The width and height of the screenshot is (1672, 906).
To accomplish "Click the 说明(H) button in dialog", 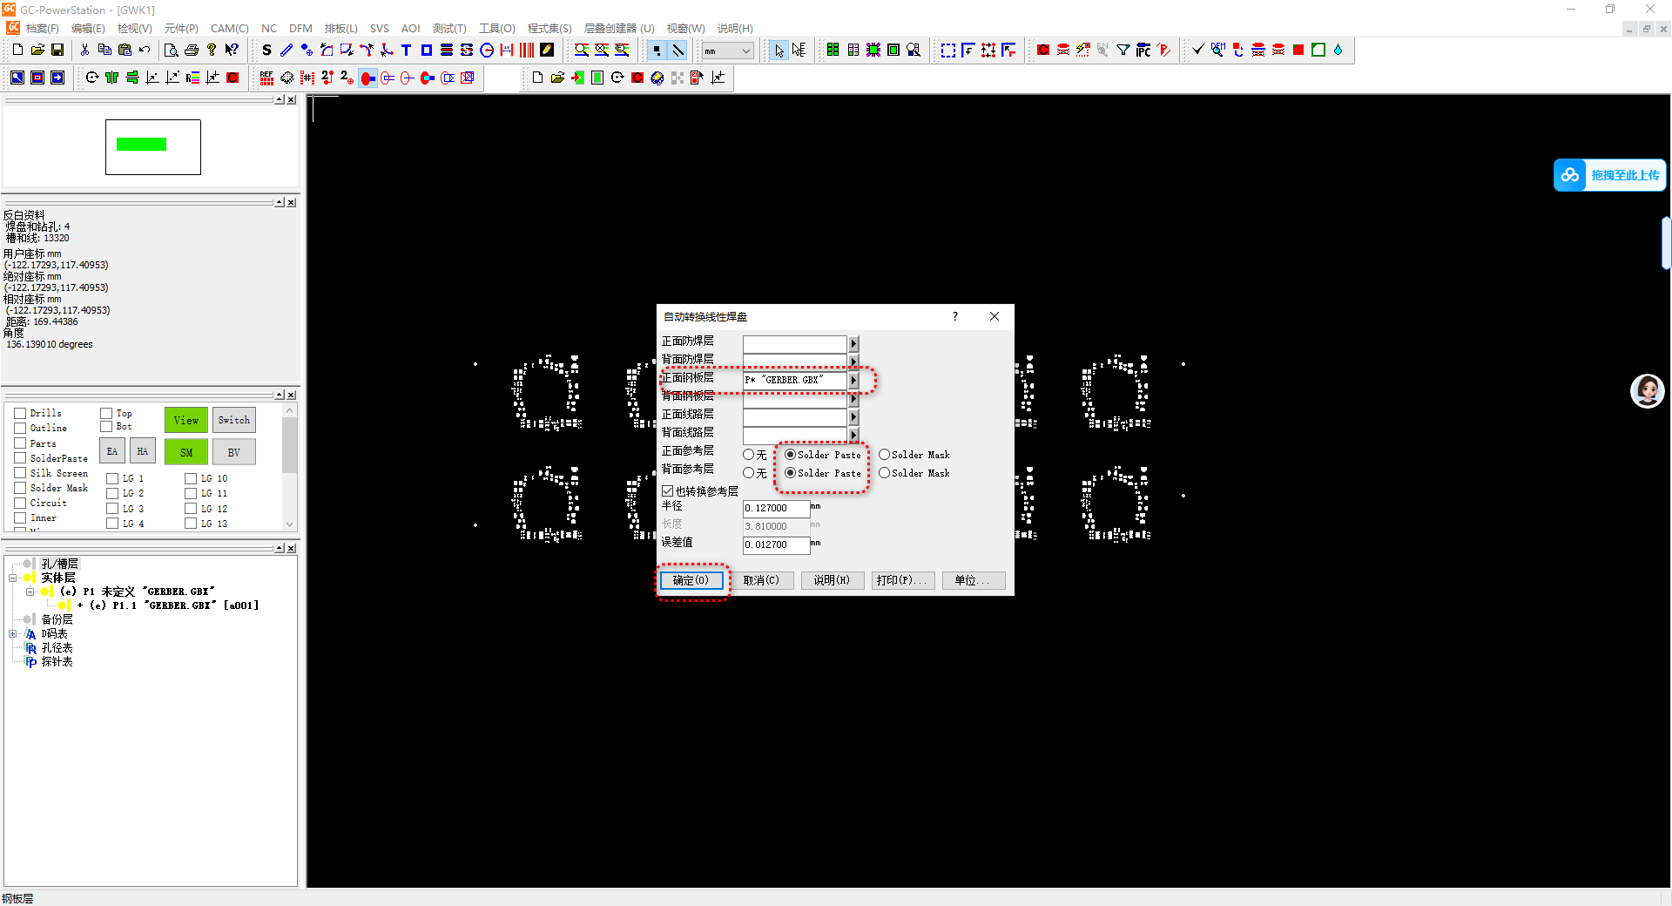I will 832,580.
